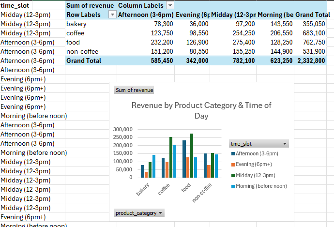The width and height of the screenshot is (334, 227).
Task: Select the overall grand total 2,332,800 cell
Action: click(x=310, y=61)
